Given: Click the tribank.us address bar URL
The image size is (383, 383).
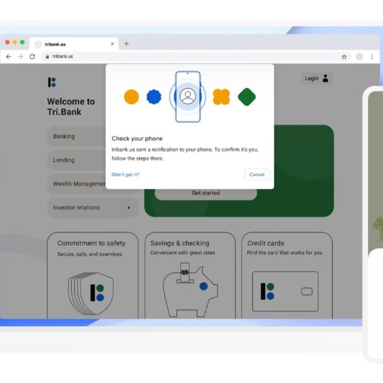Looking at the screenshot, I should click(63, 56).
